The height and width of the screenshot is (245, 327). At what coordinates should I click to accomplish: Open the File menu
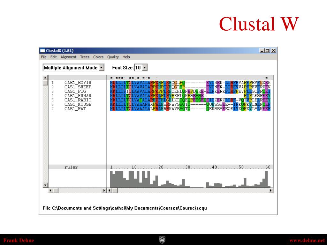click(43, 57)
